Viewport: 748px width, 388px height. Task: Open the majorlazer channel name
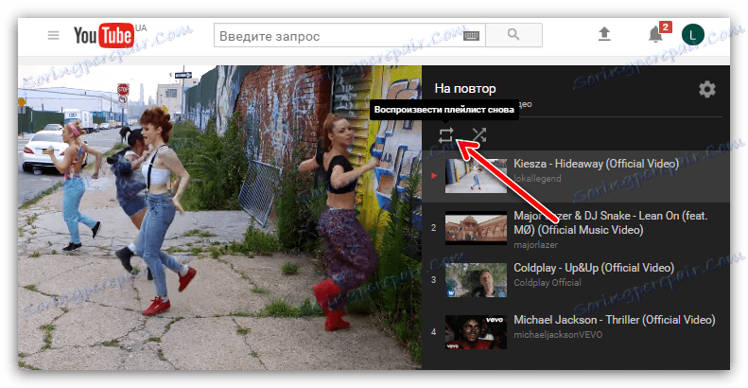click(x=535, y=245)
